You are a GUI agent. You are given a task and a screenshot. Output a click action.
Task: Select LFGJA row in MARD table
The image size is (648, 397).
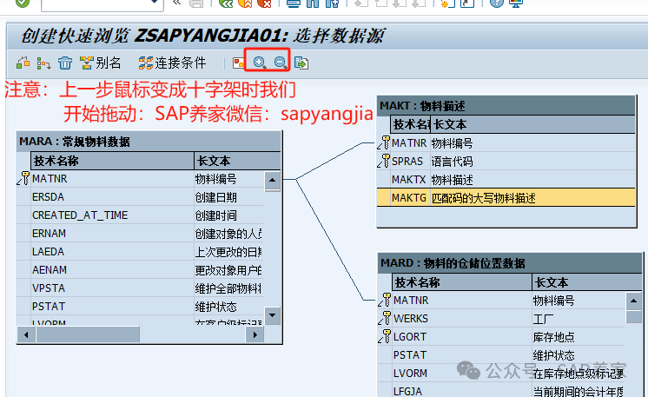click(x=501, y=390)
